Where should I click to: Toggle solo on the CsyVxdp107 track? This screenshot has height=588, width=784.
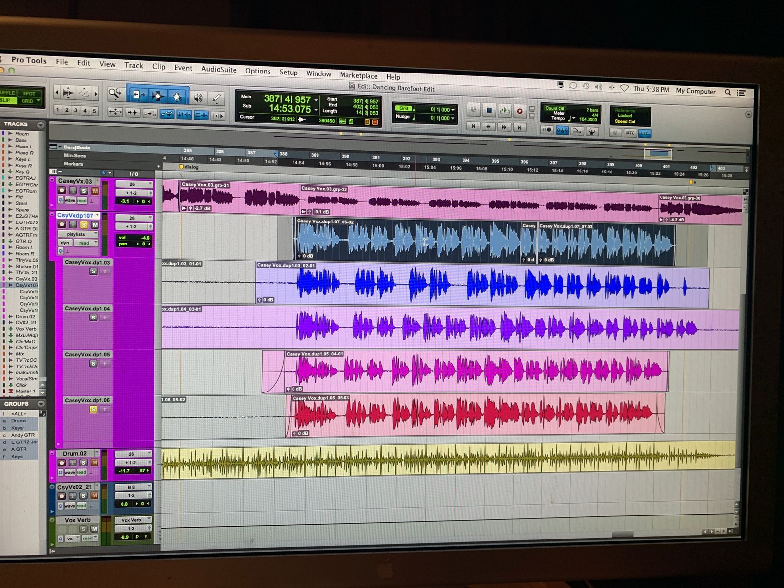pos(84,224)
